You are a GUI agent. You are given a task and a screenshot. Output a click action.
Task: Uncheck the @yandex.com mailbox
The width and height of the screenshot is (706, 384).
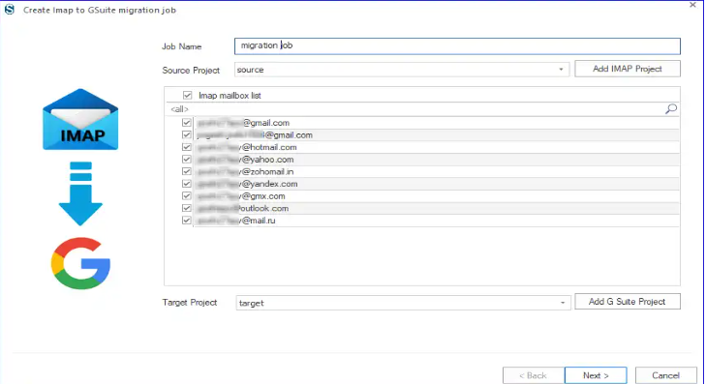186,184
